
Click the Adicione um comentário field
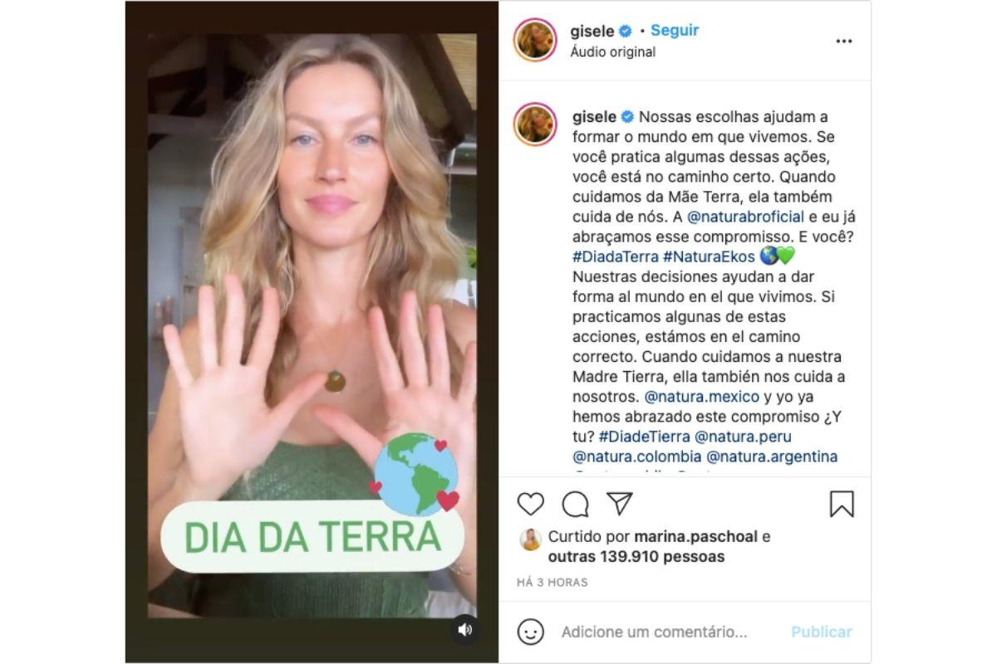coord(654,632)
